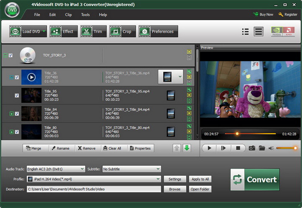Toggle the TOY_STORY_3 disc checkbox
The image size is (302, 208).
tap(11, 55)
